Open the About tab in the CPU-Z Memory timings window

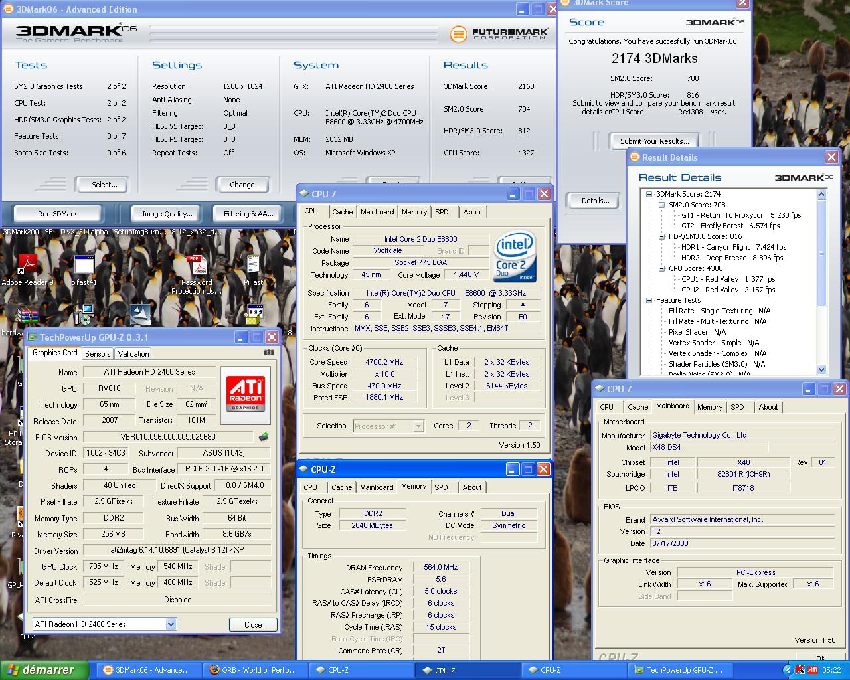tap(472, 487)
